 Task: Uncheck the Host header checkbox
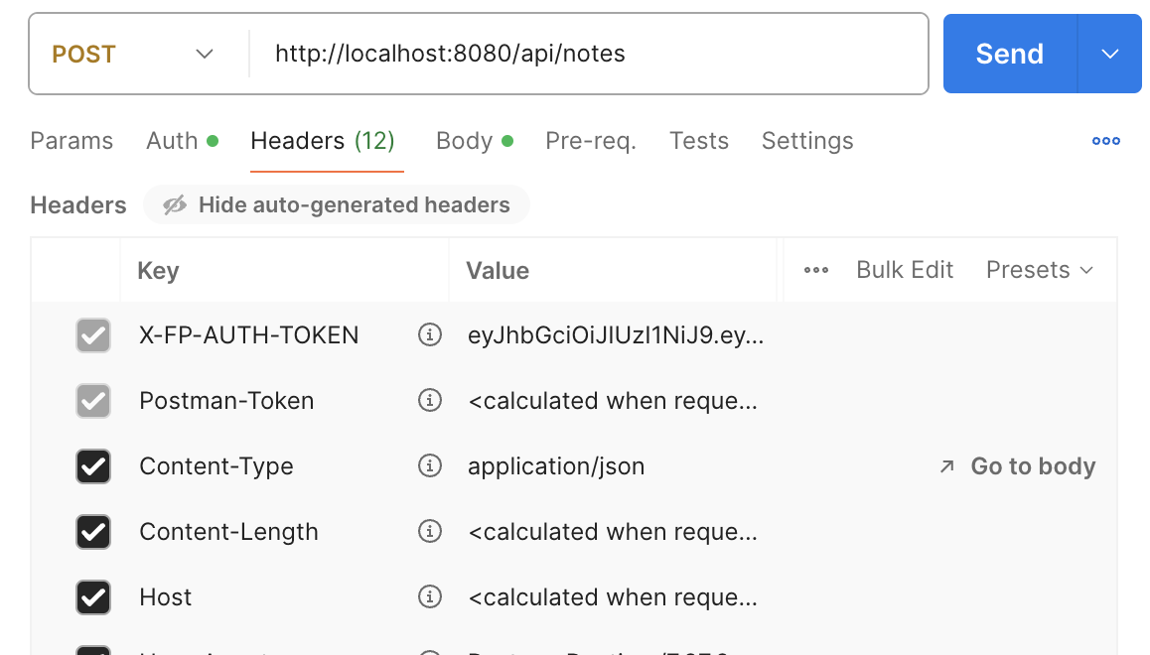click(x=93, y=597)
